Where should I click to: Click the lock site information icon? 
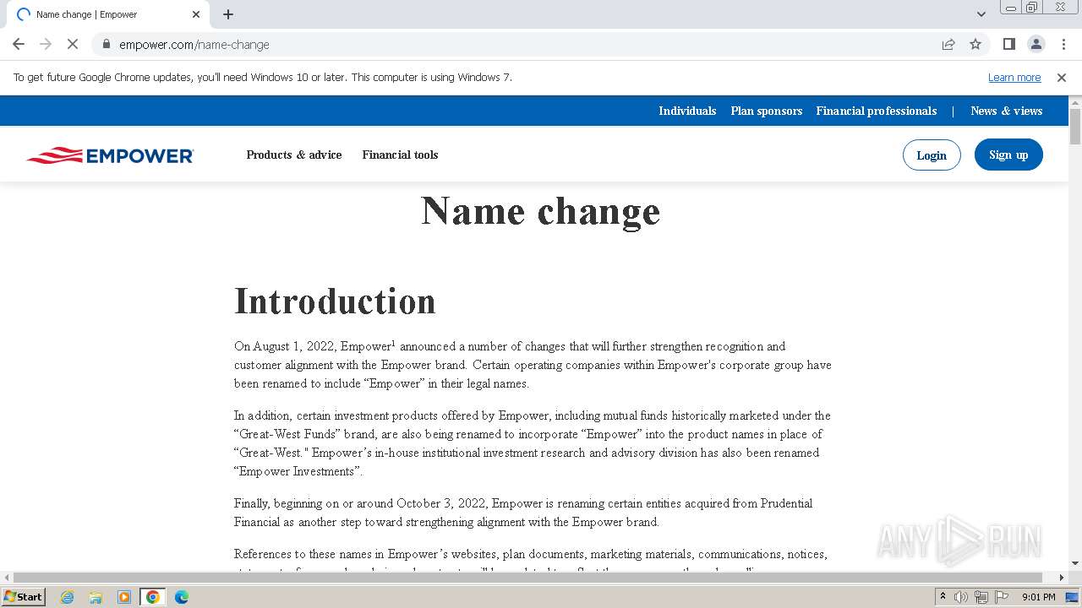coord(107,44)
